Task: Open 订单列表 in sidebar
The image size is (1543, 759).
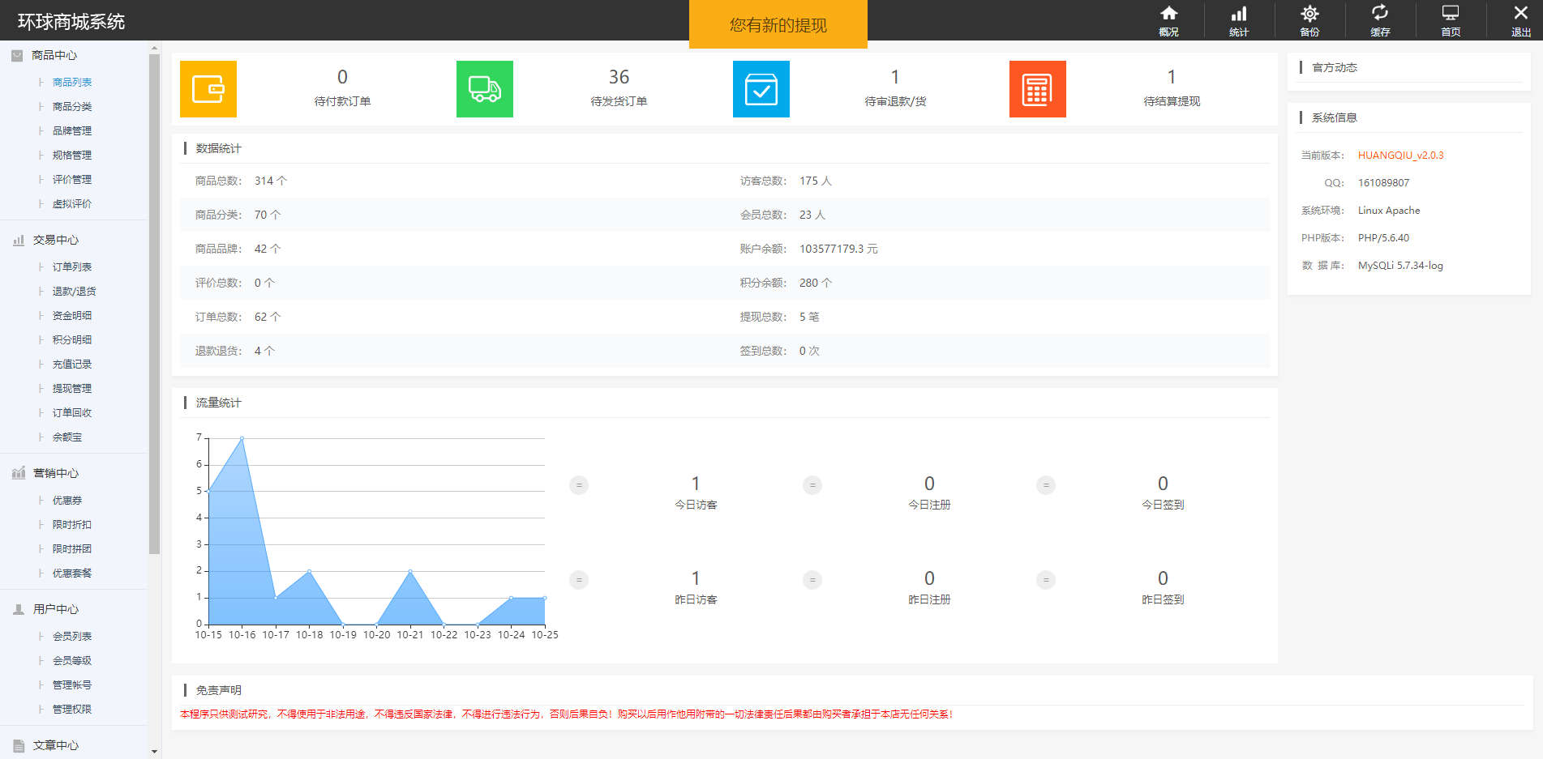Action: pos(72,267)
